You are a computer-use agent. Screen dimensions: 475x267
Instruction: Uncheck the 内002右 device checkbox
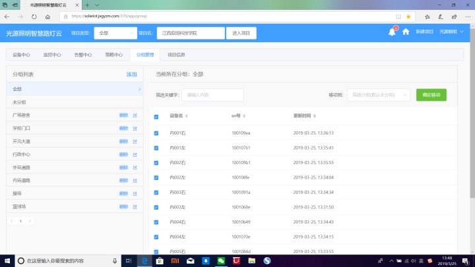click(156, 163)
